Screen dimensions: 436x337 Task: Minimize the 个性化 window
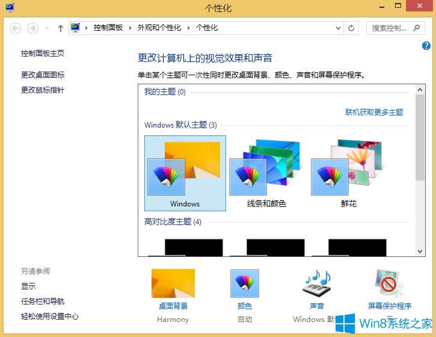click(x=382, y=6)
